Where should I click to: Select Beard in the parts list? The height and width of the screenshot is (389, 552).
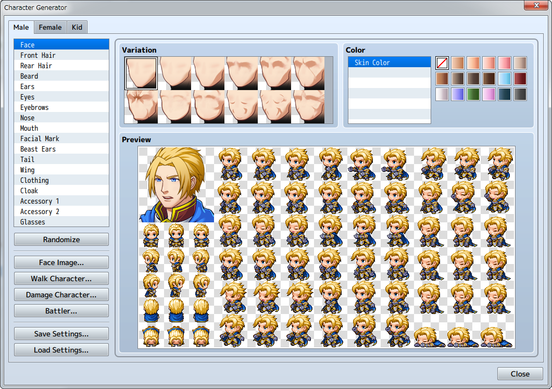pos(61,76)
